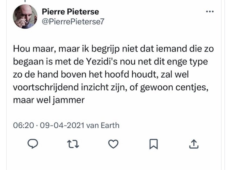226x170 pixels.
Task: Click the final line 'maar wel jammer'
Action: tap(49, 100)
